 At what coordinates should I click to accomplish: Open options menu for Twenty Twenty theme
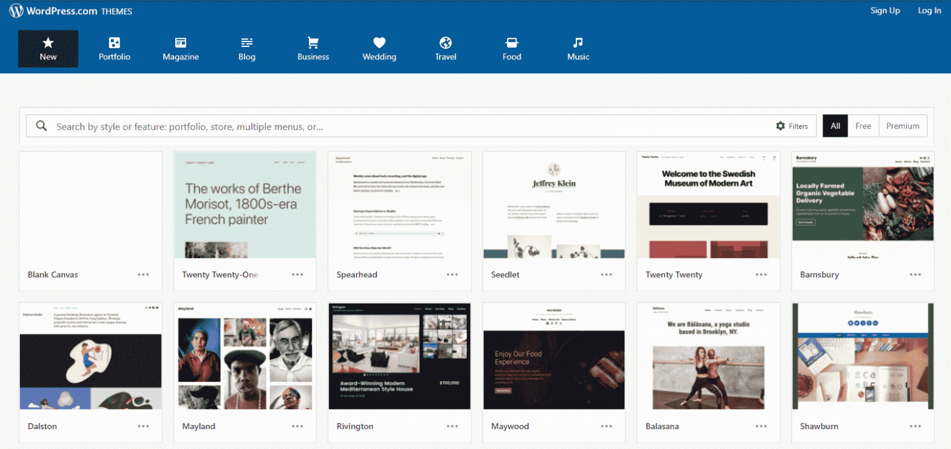(760, 274)
